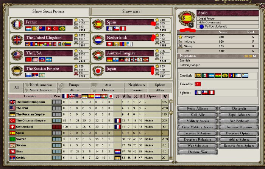Select the United Kingdom great power flag
Image resolution: width=265 pixels, height=169 pixels.
(17, 40)
